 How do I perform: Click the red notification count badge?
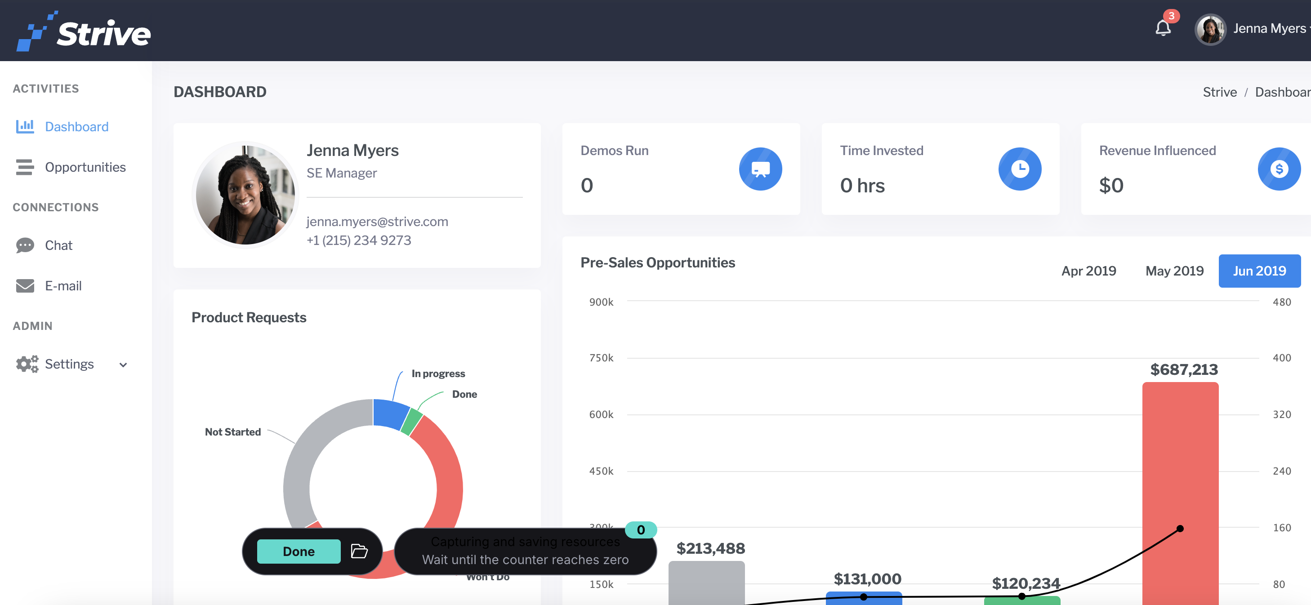click(1171, 16)
